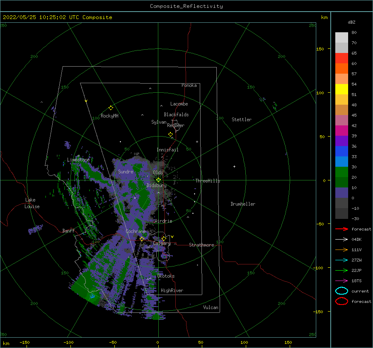Select the 30 dBZ green swatch
This screenshot has height=348, width=373.
click(x=342, y=172)
